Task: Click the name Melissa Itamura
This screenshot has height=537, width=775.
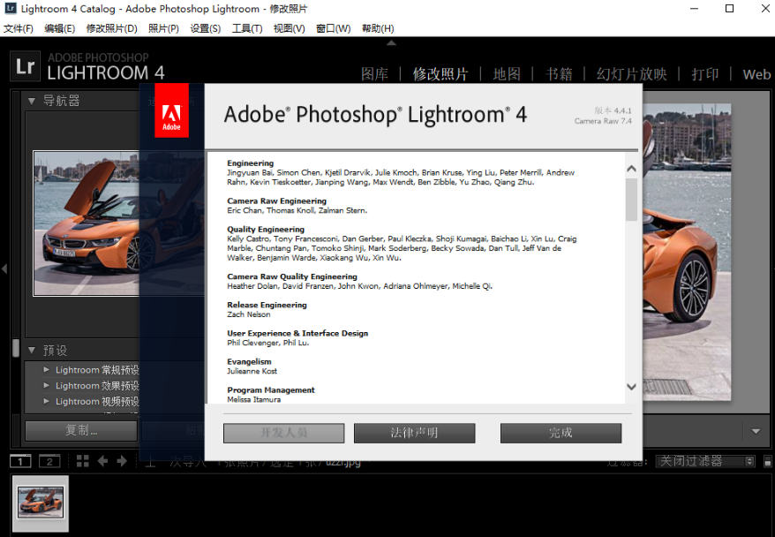Action: click(253, 399)
